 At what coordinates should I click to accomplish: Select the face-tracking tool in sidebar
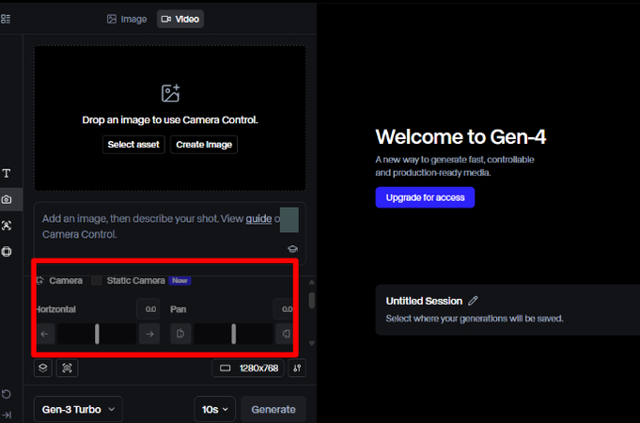point(7,226)
